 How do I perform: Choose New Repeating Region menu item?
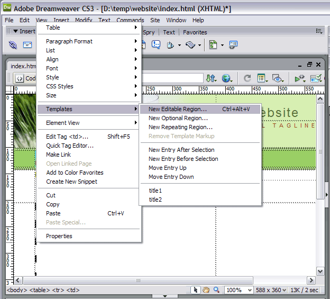200,127
